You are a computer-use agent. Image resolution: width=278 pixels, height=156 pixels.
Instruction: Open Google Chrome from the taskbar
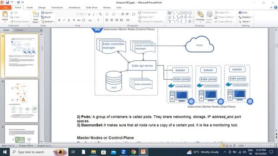(133, 152)
